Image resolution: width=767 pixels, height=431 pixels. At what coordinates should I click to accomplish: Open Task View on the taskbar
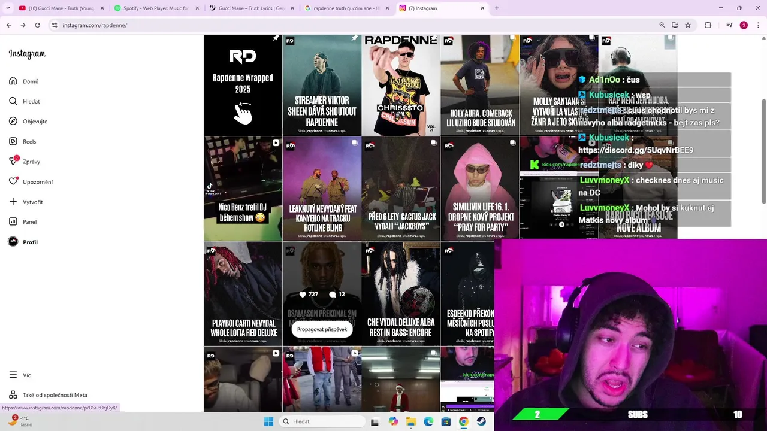[375, 421]
